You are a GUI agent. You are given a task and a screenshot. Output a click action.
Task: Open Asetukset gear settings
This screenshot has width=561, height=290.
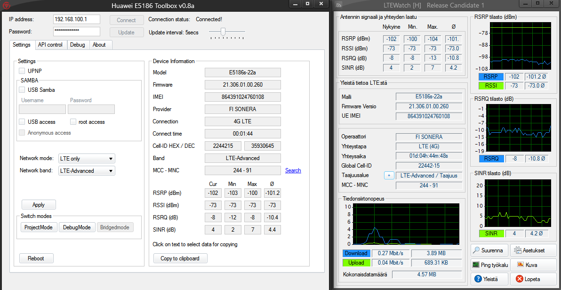[x=533, y=250]
